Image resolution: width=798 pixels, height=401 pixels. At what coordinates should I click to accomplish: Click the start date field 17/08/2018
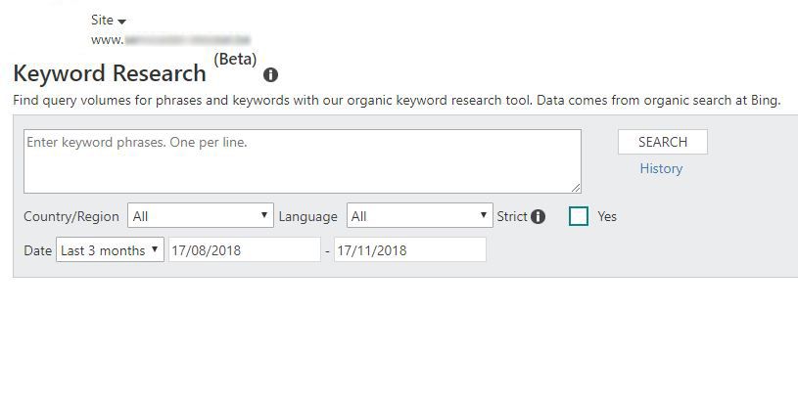245,249
